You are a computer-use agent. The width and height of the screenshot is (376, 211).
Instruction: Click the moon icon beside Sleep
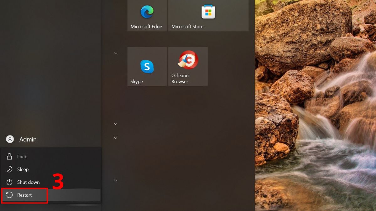9,169
